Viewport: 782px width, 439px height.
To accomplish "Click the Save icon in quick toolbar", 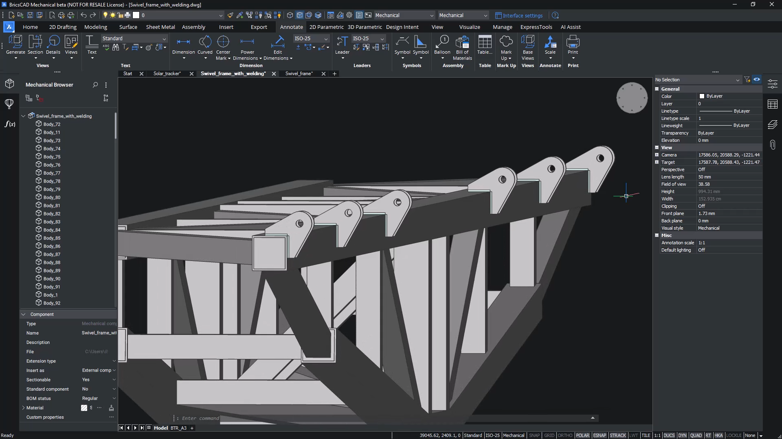I will (30, 15).
